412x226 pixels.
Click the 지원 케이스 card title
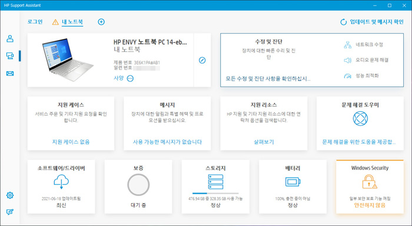pos(71,105)
